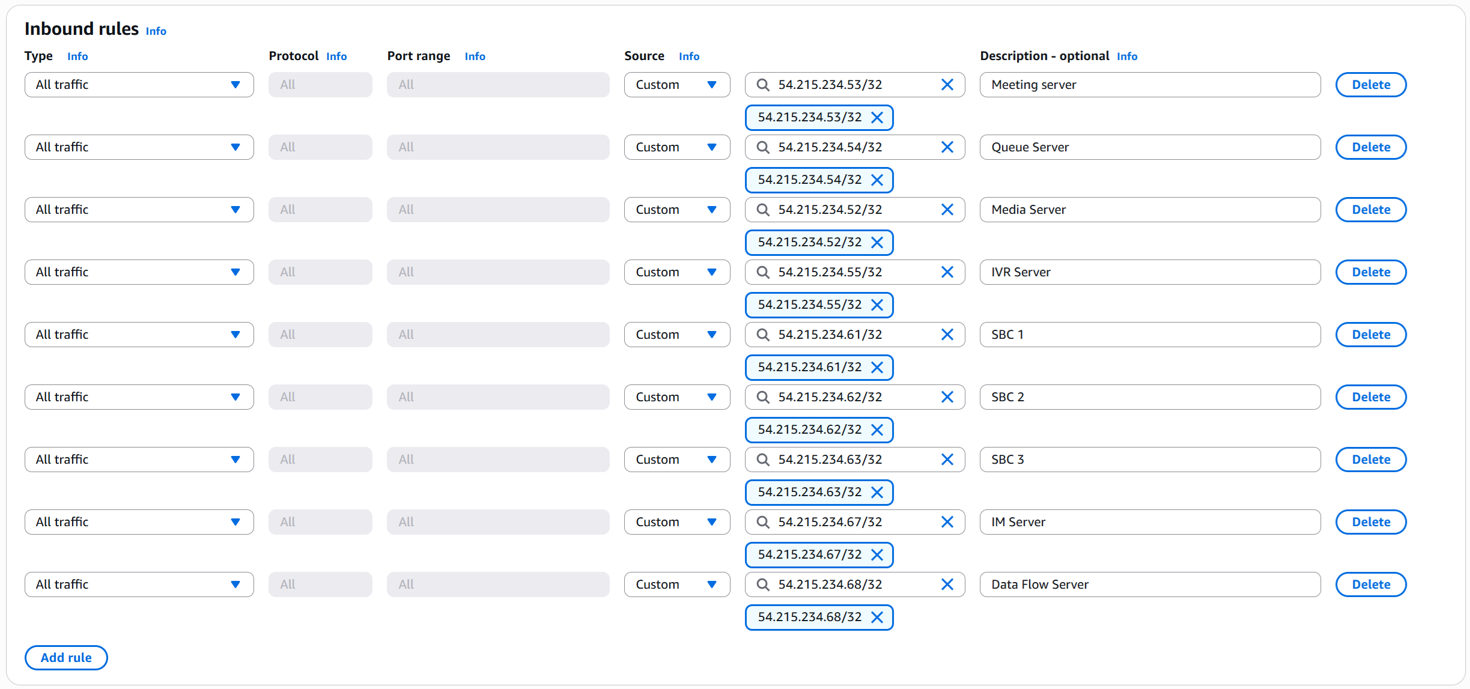
Task: Click the IM Server description field
Action: 1149,522
